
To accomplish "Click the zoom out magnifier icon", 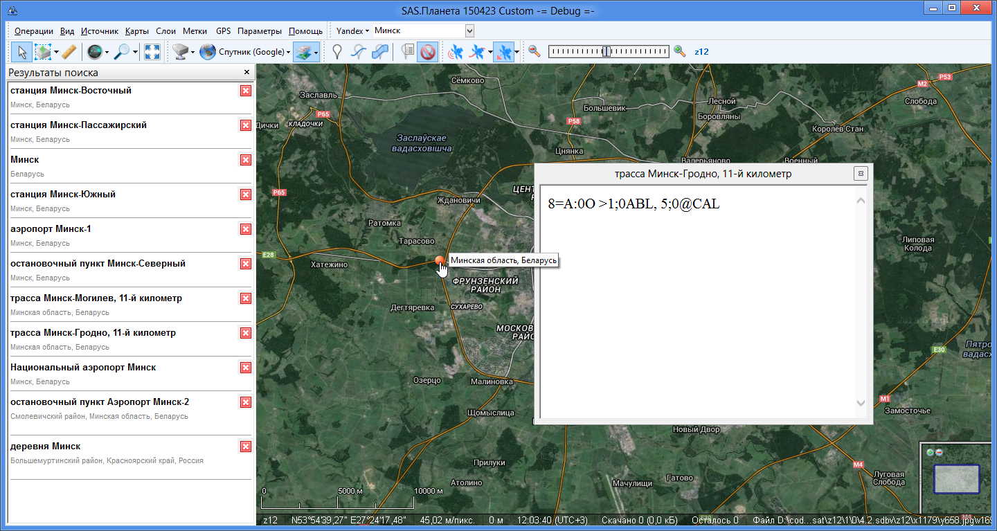I will 534,51.
